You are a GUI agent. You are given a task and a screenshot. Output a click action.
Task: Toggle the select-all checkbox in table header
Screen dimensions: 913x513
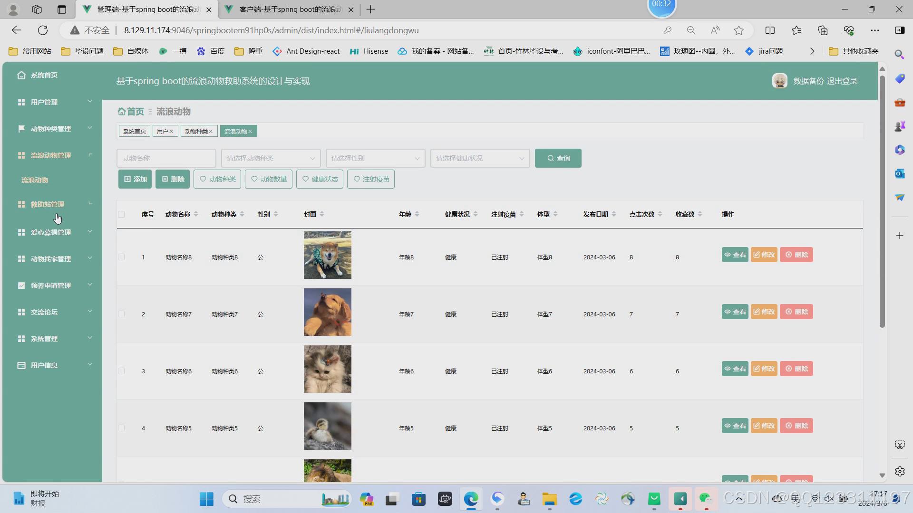tap(121, 215)
